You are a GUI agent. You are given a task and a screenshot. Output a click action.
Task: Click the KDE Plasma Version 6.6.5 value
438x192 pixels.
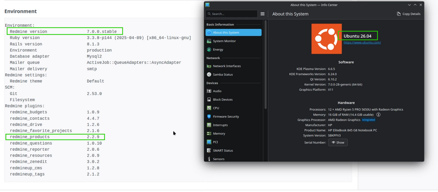[x=331, y=69]
